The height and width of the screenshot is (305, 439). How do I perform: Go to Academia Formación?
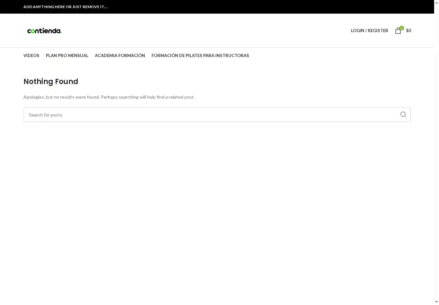[x=120, y=55]
